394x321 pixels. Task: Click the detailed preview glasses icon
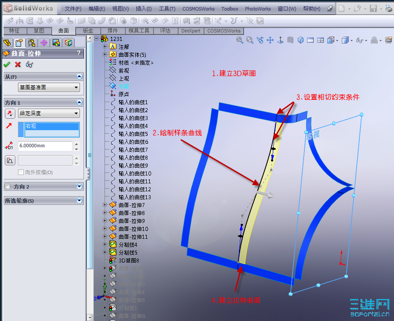tap(29, 64)
